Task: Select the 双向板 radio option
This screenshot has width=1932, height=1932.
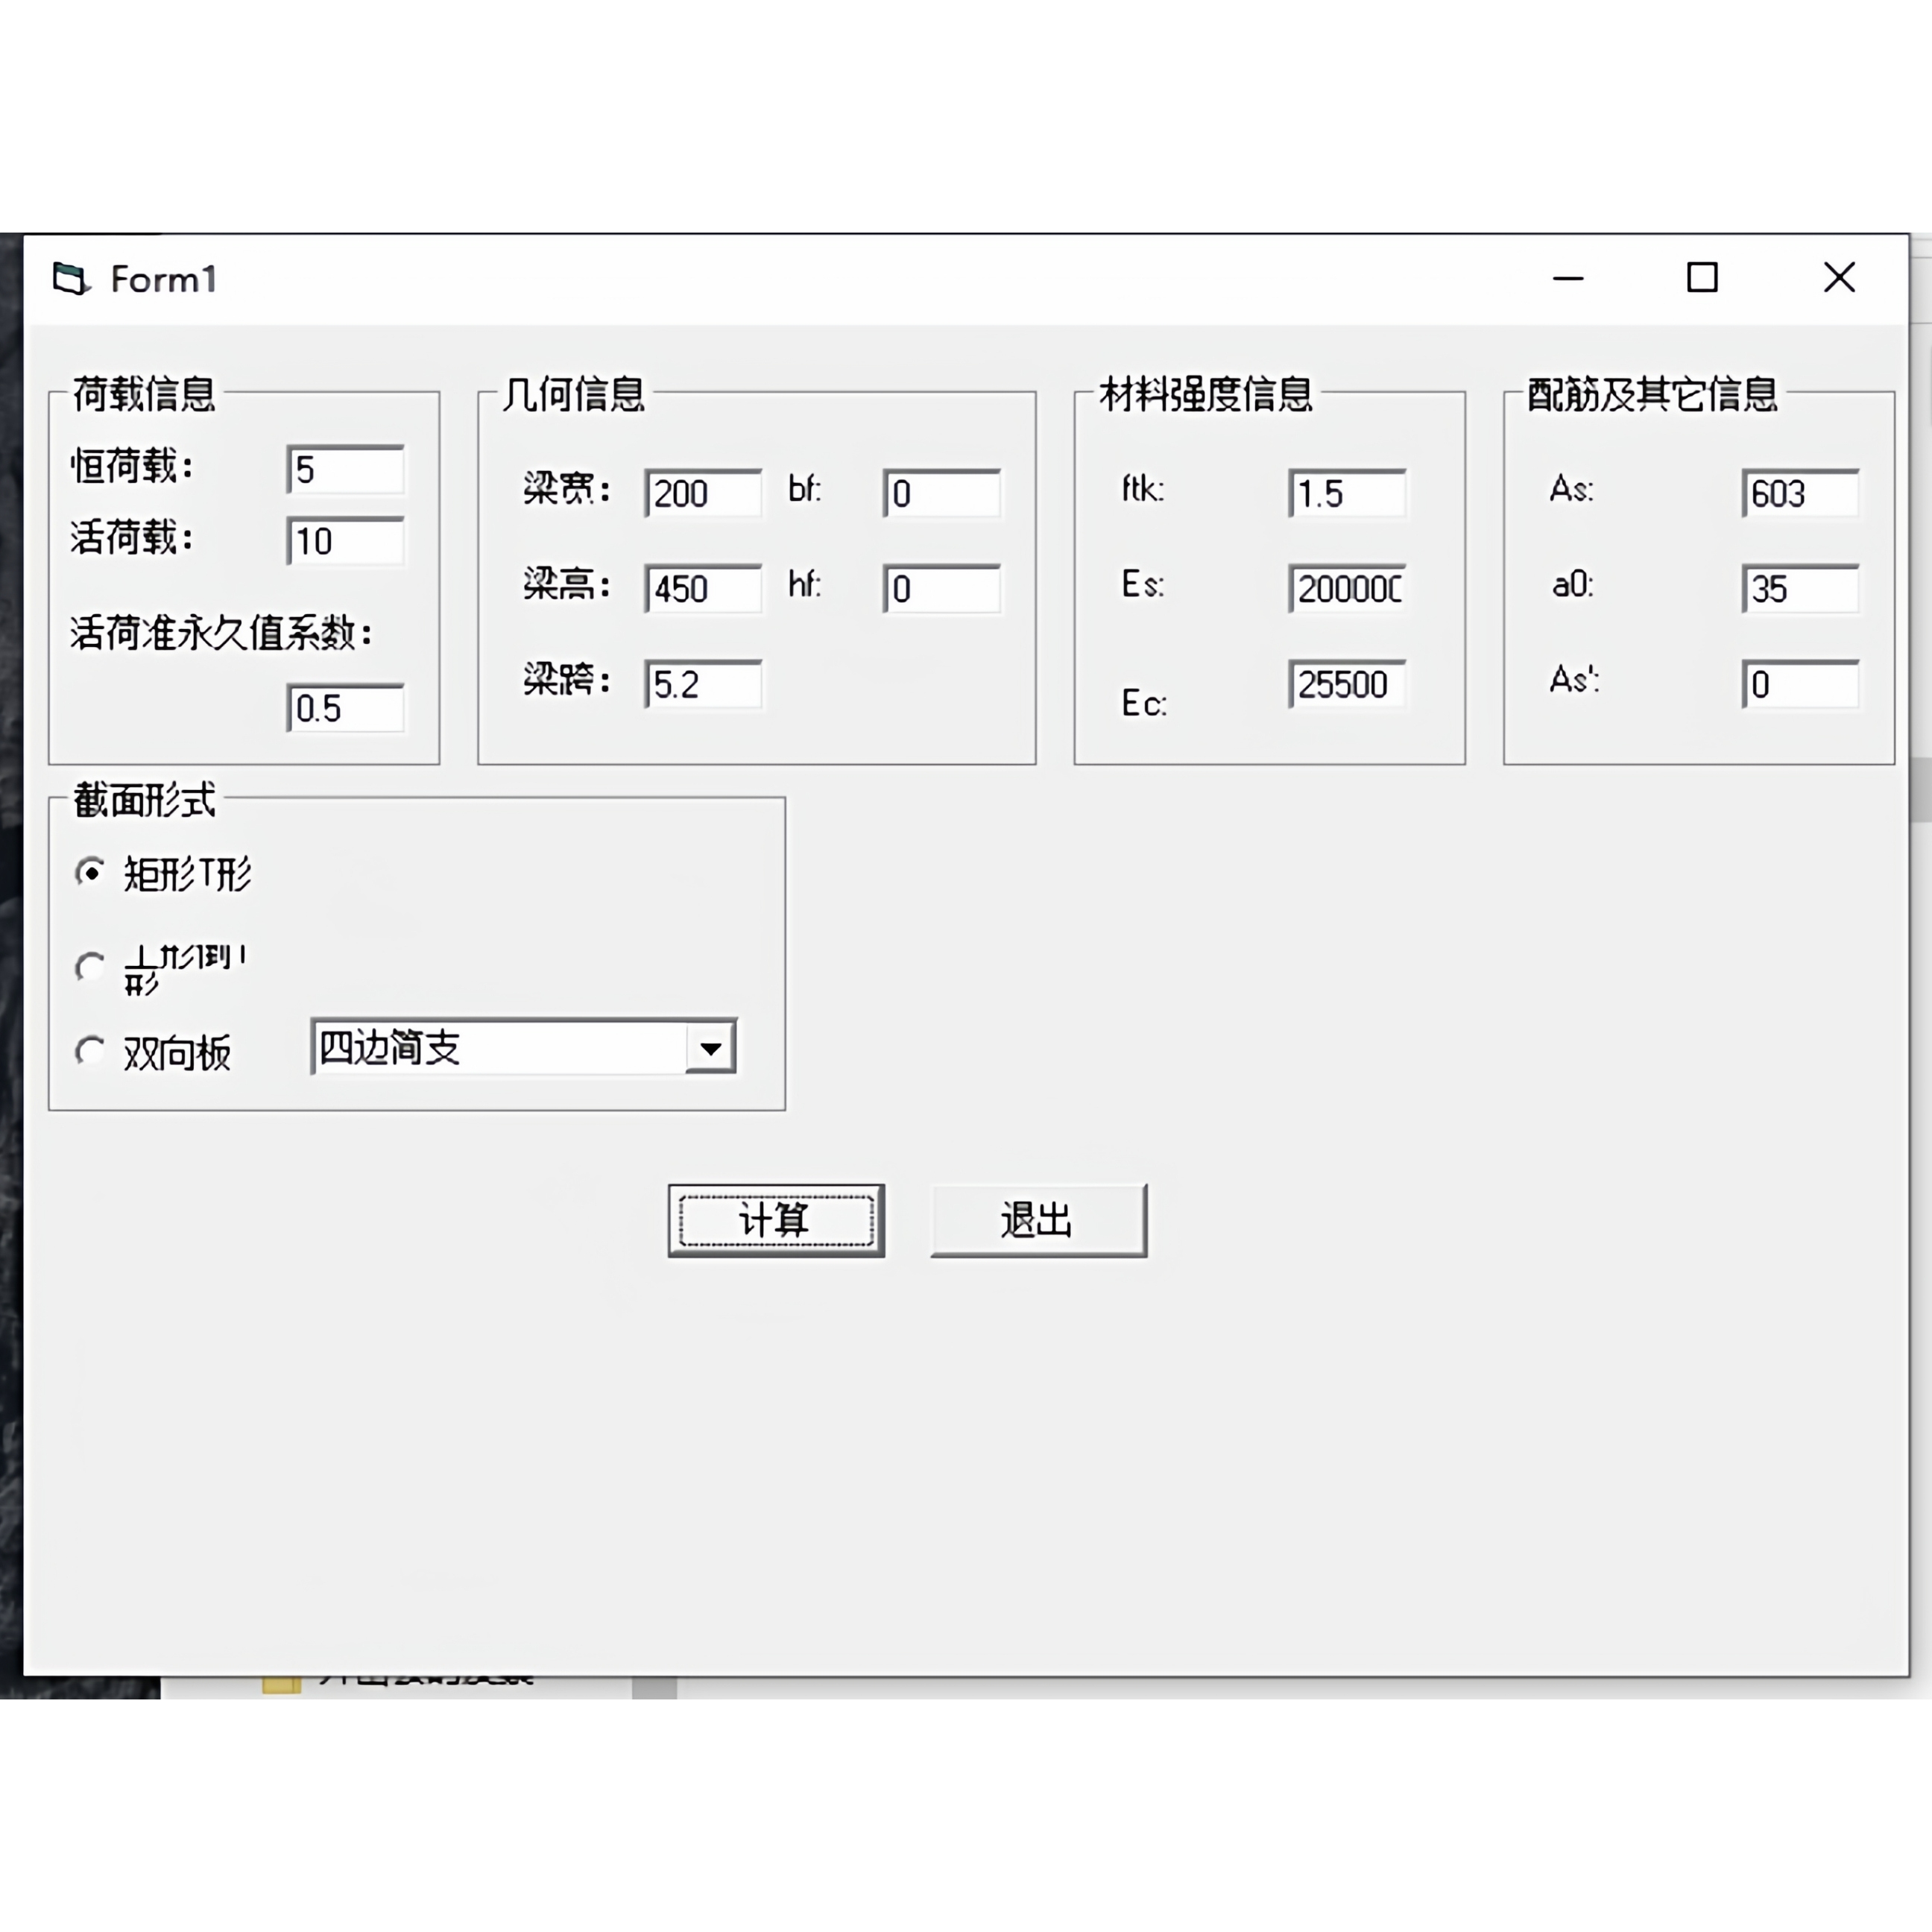Action: [x=91, y=1051]
